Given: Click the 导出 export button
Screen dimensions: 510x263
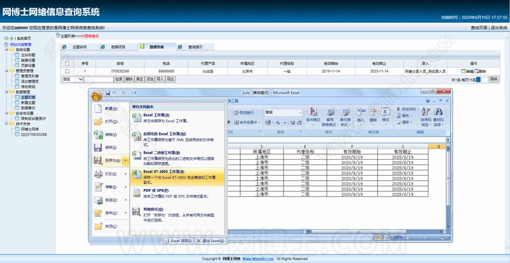Looking at the screenshot, I should [x=170, y=79].
